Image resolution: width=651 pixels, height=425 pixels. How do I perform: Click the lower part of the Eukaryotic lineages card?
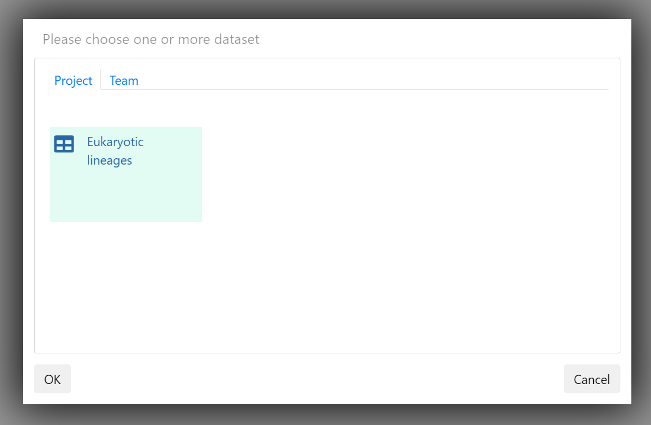pos(126,199)
